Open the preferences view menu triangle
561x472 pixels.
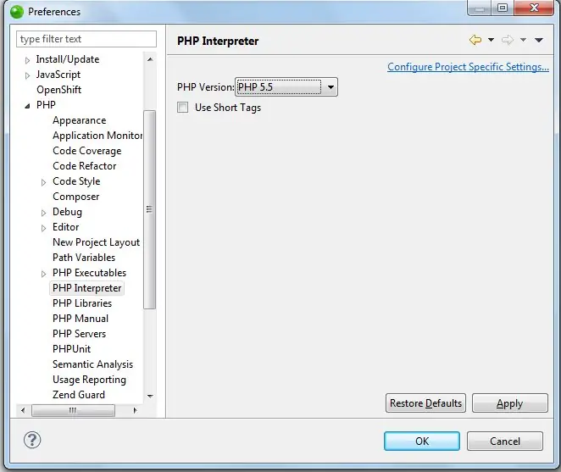click(x=539, y=40)
